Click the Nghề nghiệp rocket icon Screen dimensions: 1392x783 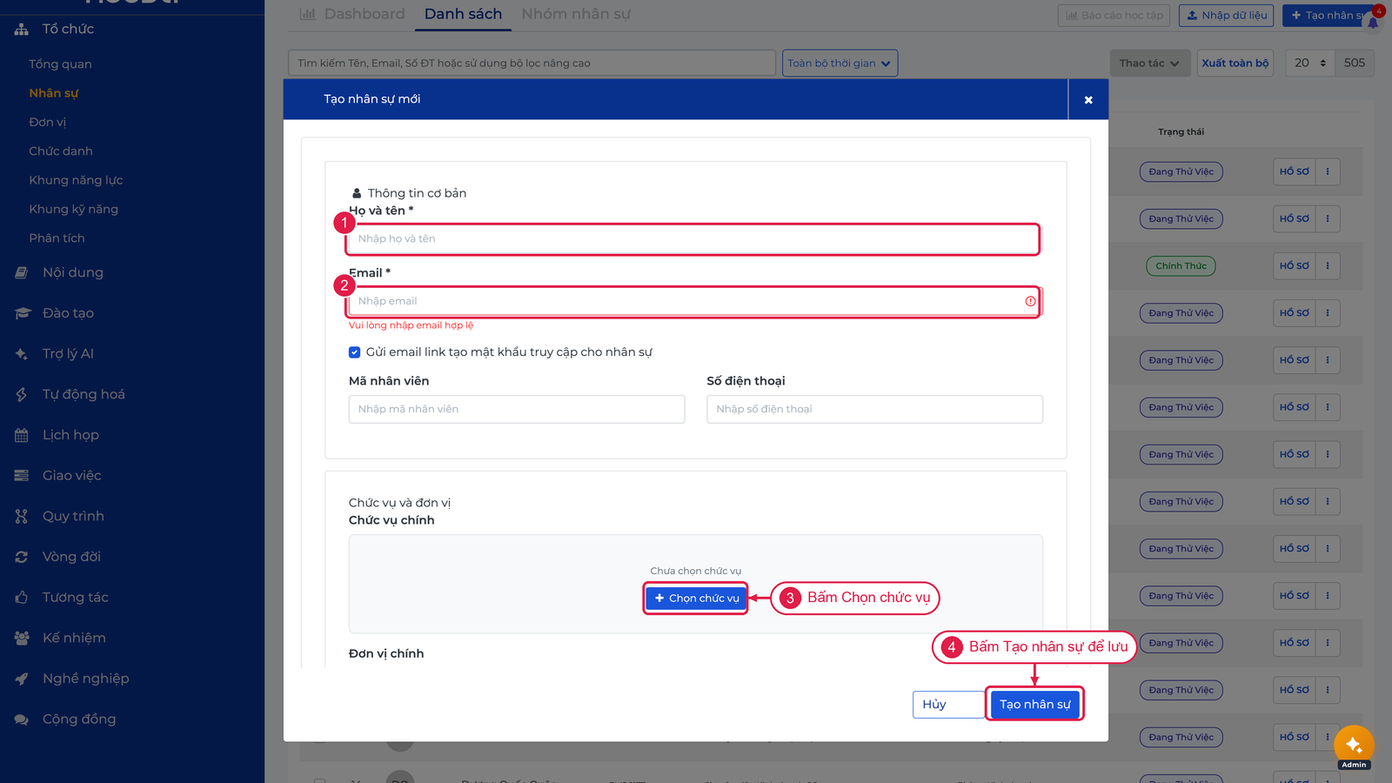[22, 679]
